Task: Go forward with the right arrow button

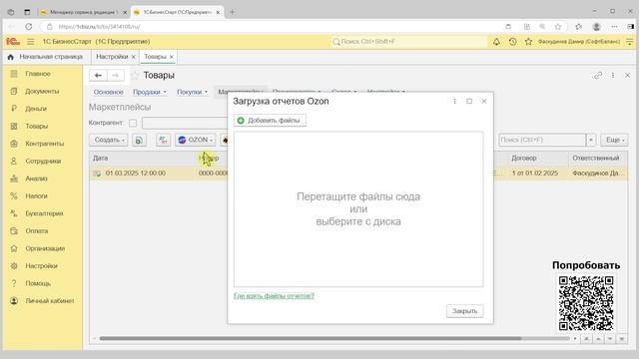Action: tap(116, 76)
